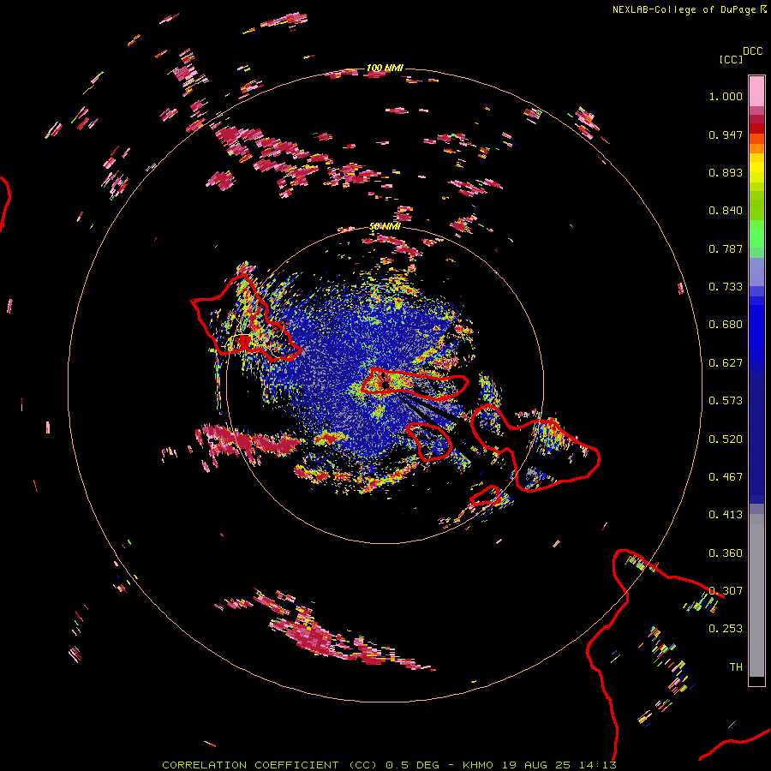Click the 50 NMI range ring label
The width and height of the screenshot is (771, 771).
tap(385, 227)
